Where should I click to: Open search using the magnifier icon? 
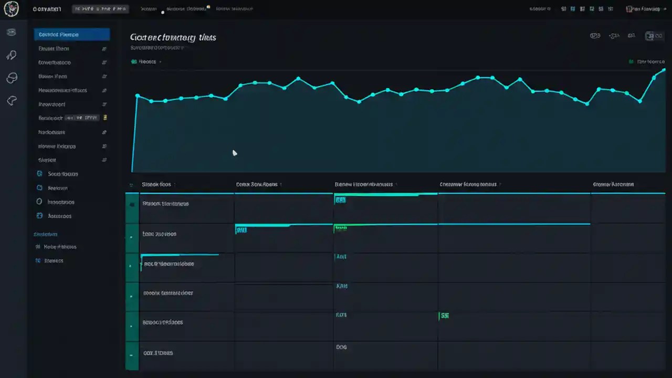click(x=12, y=55)
